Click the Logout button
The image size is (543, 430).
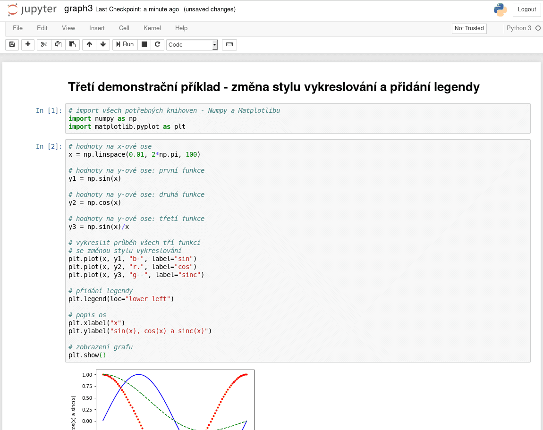point(527,9)
